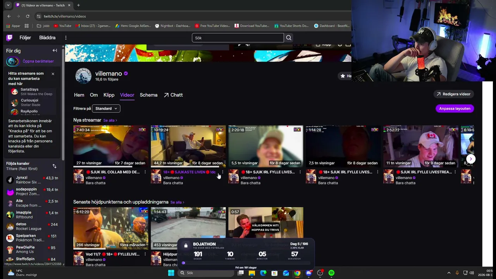This screenshot has width=496, height=279.
Task: Switch to the Om tab
Action: coord(94,95)
